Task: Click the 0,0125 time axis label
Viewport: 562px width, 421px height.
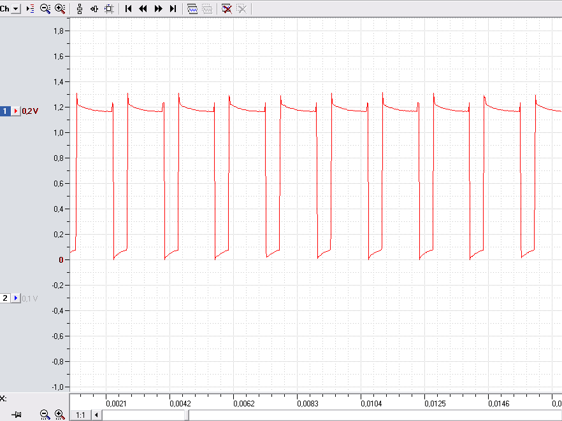Action: pyautogui.click(x=435, y=404)
